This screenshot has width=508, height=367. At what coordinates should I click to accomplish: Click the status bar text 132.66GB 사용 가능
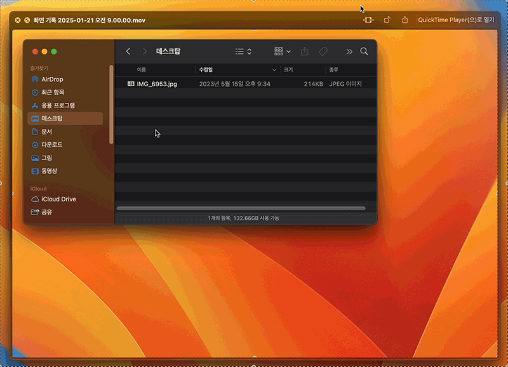(x=256, y=218)
